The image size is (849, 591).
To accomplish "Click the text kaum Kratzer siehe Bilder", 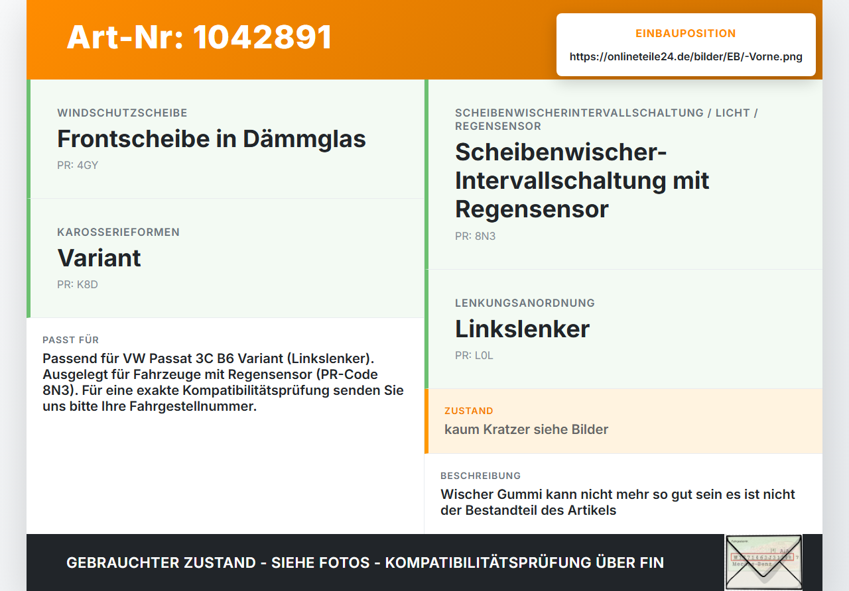I will pyautogui.click(x=526, y=429).
